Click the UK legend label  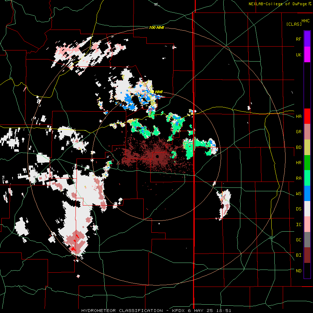tap(298, 55)
